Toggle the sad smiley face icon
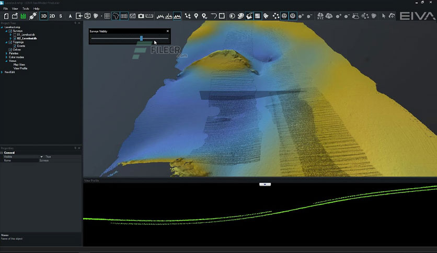Image resolution: width=437 pixels, height=253 pixels. click(293, 16)
